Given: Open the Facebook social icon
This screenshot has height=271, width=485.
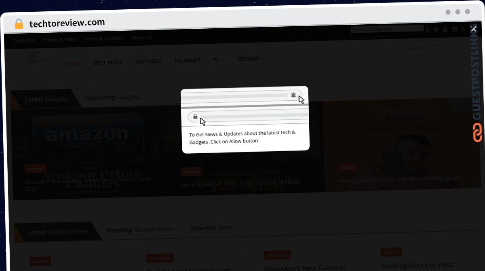Looking at the screenshot, I should point(427,30).
